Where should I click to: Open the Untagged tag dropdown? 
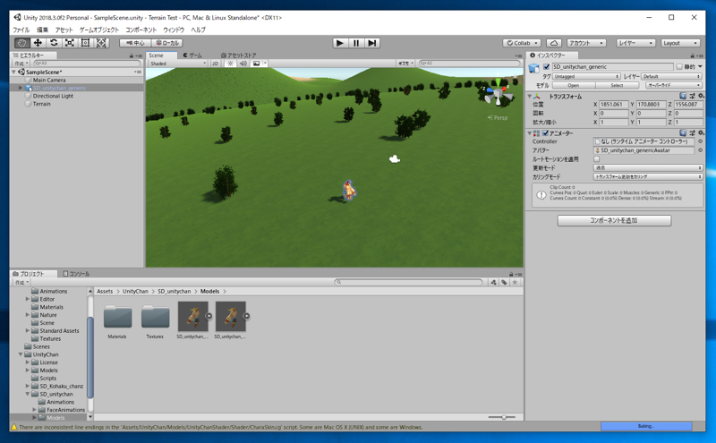586,76
